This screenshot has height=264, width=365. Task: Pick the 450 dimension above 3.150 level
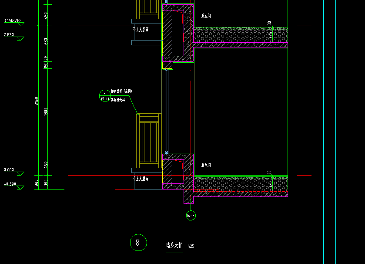coord(46,15)
